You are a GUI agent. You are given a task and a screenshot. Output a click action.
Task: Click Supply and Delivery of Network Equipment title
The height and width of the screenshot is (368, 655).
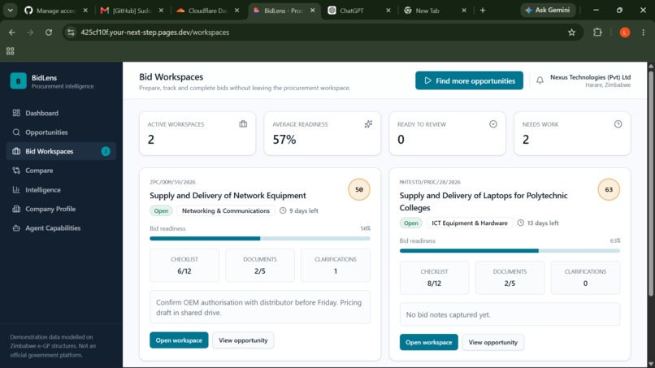228,196
